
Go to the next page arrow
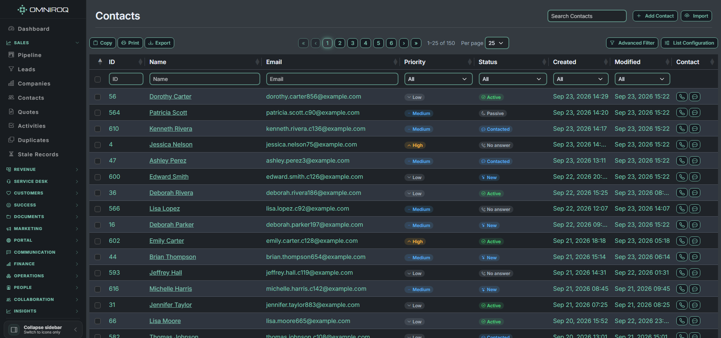pyautogui.click(x=404, y=43)
